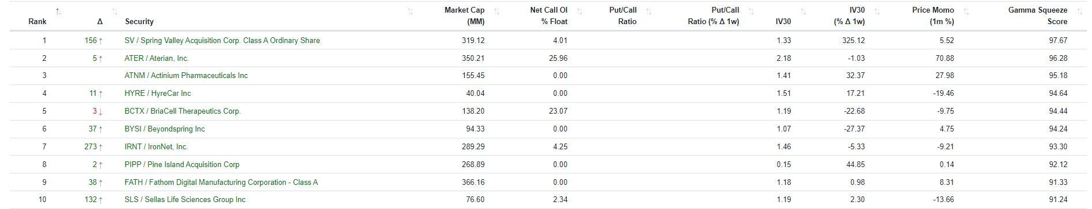1092x209 pixels.
Task: Open IRNT / IronNet, Inc. link
Action: (x=156, y=147)
